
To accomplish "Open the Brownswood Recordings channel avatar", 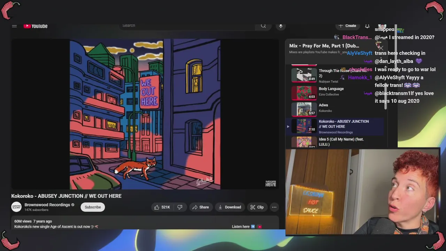I will [16, 207].
